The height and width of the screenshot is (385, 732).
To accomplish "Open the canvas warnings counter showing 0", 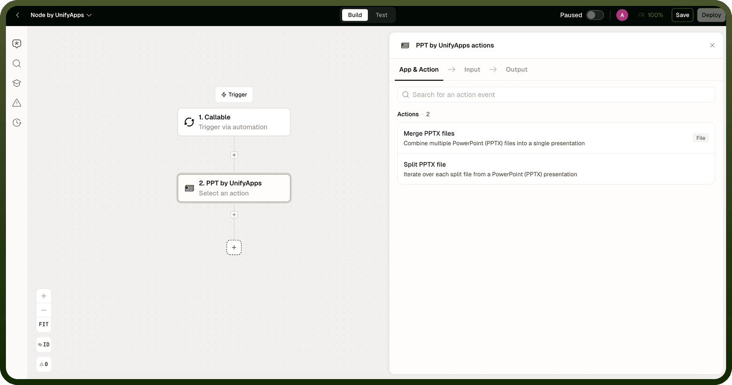I will coord(44,364).
